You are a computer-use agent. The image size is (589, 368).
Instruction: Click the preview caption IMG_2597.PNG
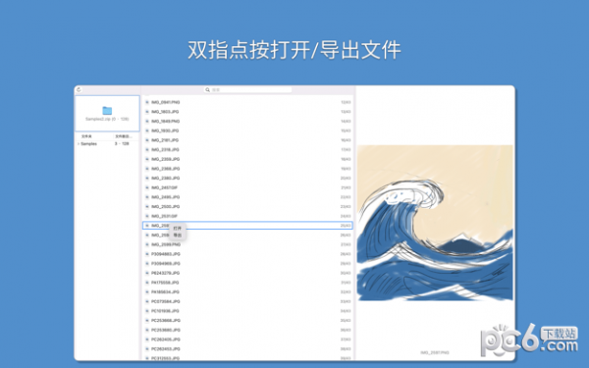[x=435, y=352]
